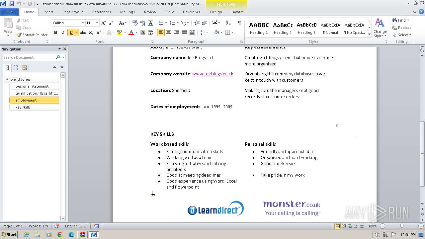Open the Table Tools Design tab
The image size is (425, 239).
coord(216,12)
